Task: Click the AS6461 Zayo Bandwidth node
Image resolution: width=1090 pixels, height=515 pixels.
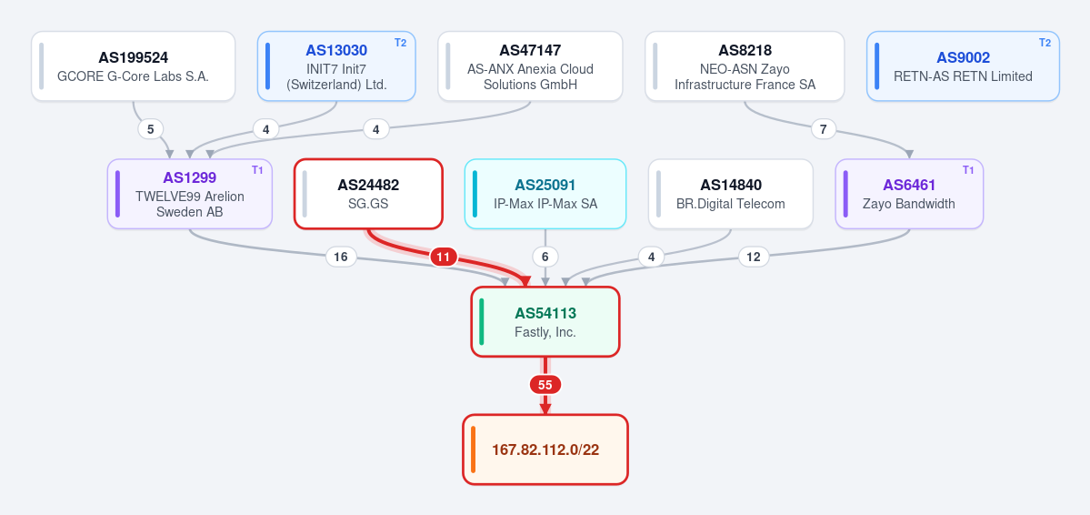Action: [x=909, y=194]
